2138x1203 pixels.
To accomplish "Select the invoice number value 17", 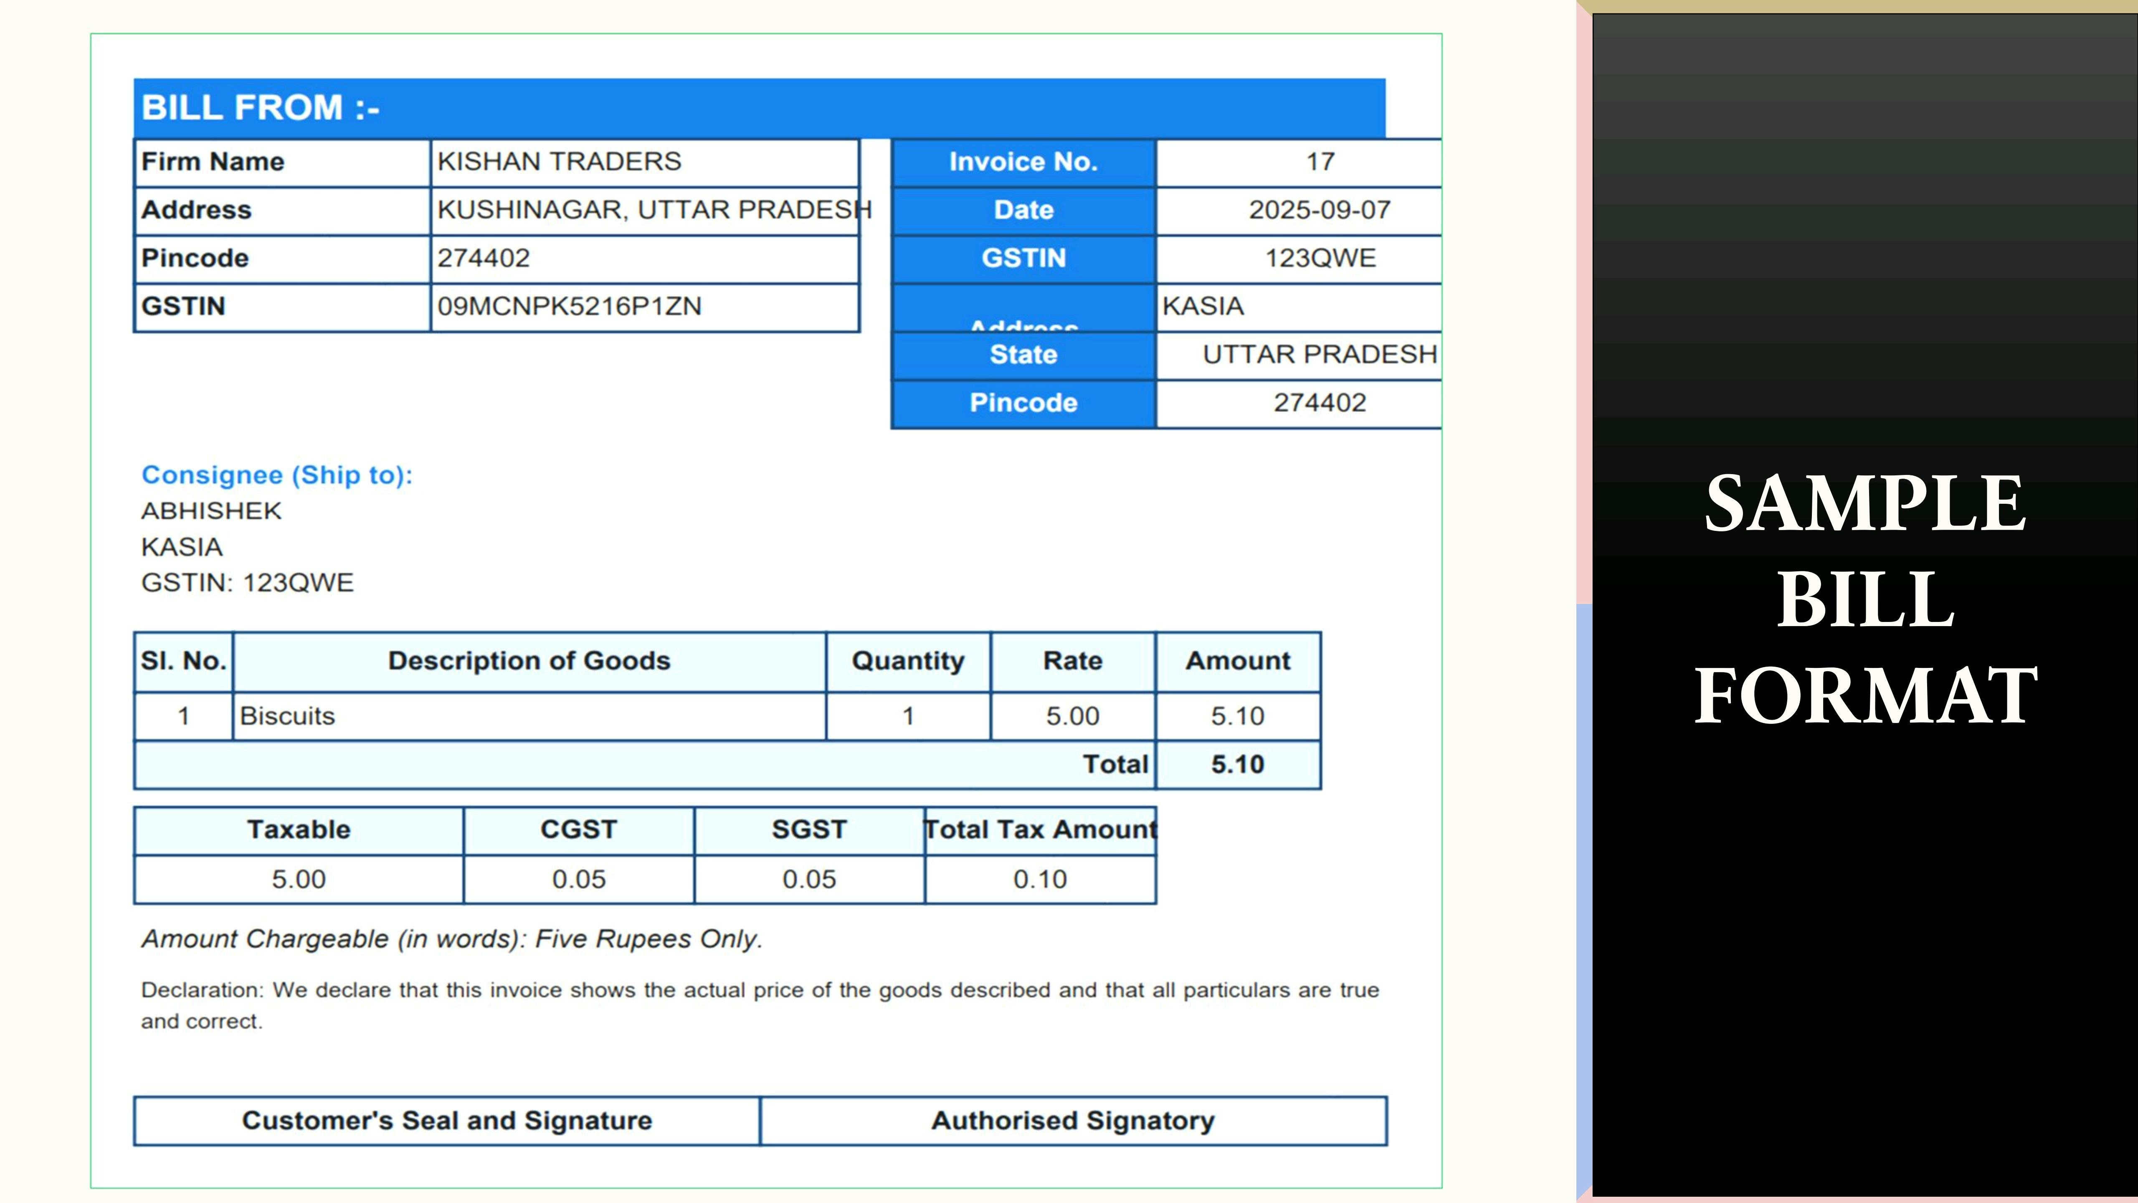I will pos(1320,162).
